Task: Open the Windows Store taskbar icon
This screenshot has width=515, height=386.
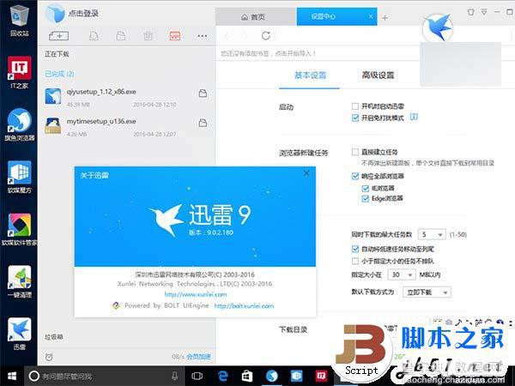Action: point(247,377)
